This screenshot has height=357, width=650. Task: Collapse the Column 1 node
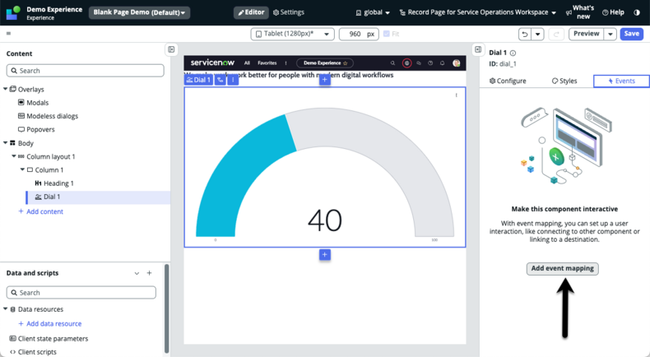pos(22,169)
